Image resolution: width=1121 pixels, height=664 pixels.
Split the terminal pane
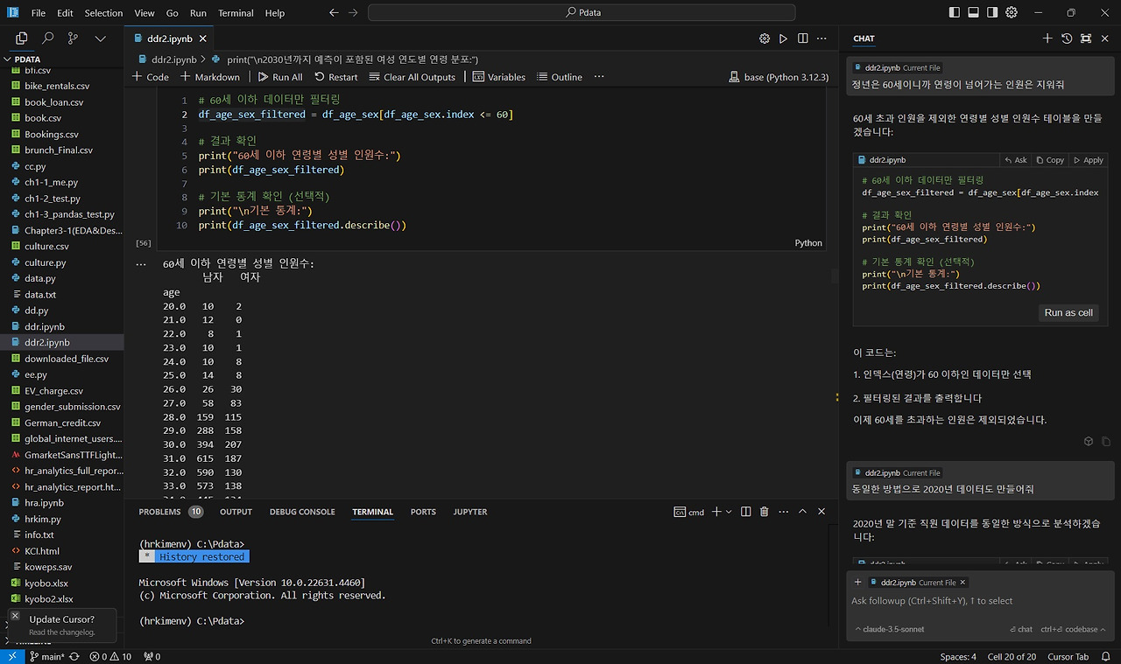tap(745, 512)
